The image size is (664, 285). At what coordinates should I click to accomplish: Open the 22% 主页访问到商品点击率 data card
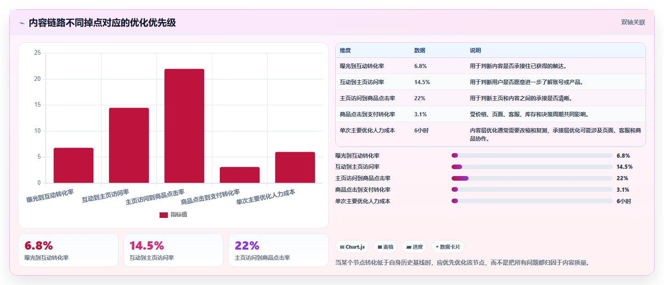pyautogui.click(x=278, y=250)
